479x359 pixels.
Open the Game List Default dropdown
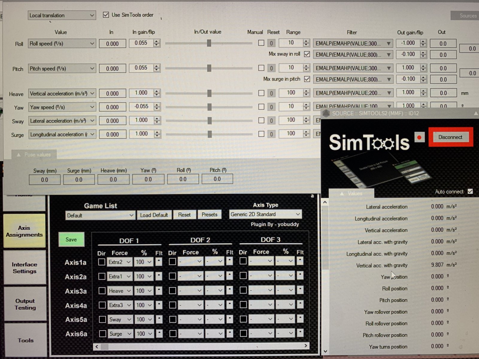[x=100, y=215]
